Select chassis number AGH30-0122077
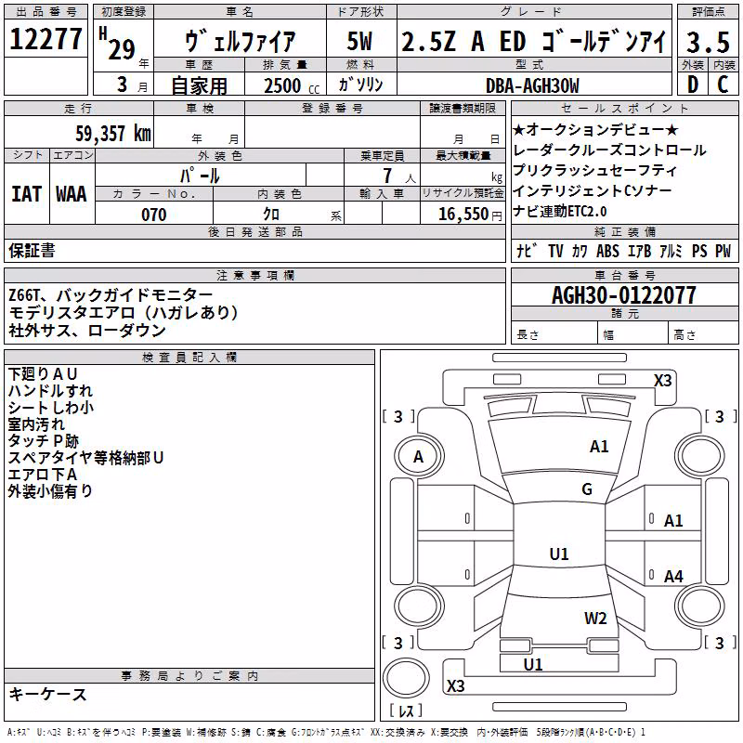This screenshot has height=743, width=743. 624,295
